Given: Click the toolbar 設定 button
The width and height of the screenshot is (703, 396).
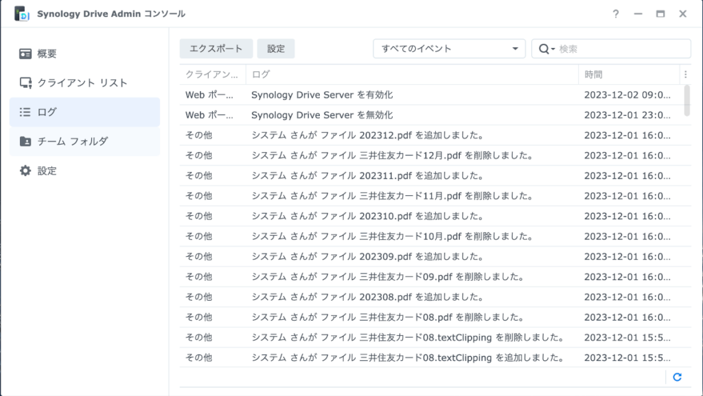Looking at the screenshot, I should 276,49.
